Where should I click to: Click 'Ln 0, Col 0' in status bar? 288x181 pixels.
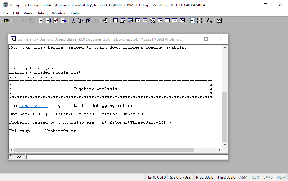click(x=157, y=177)
